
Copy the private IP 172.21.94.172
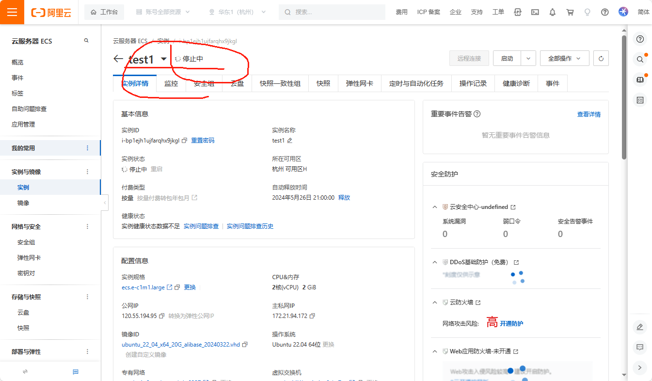coord(312,316)
